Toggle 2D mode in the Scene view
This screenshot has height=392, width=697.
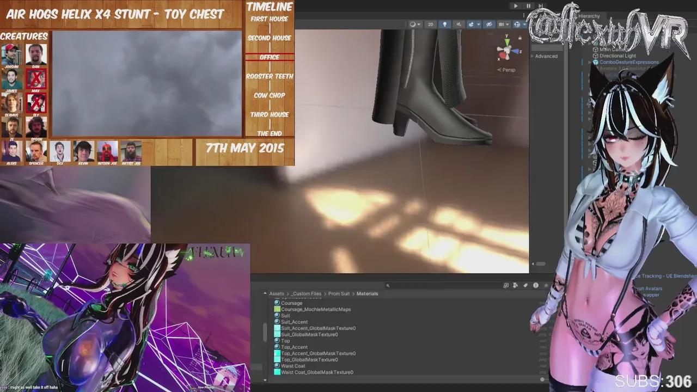point(430,24)
